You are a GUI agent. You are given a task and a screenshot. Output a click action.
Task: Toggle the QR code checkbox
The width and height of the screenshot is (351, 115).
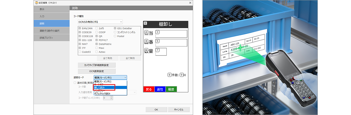coord(97,36)
